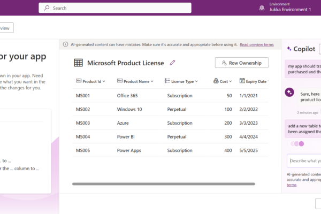Open the Row Ownership settings

(x=241, y=63)
